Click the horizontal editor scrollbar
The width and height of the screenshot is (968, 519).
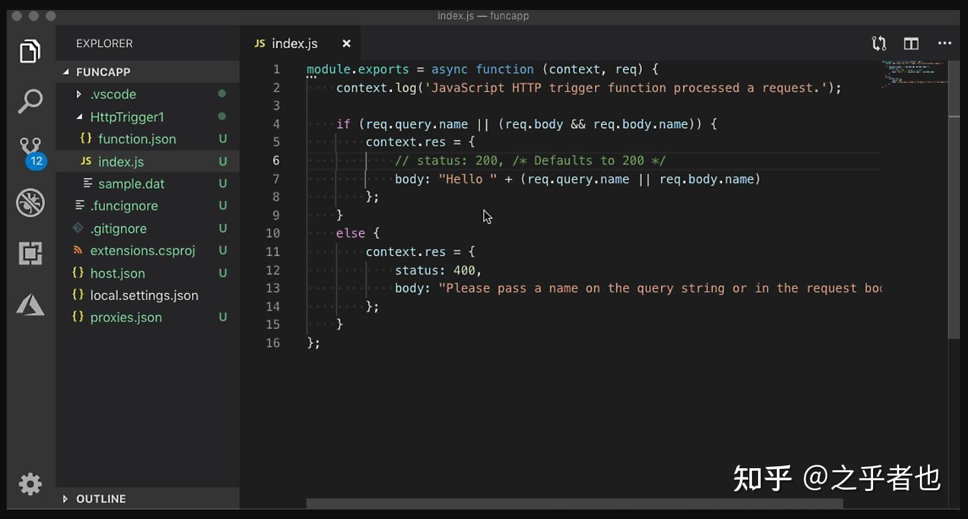pyautogui.click(x=575, y=503)
